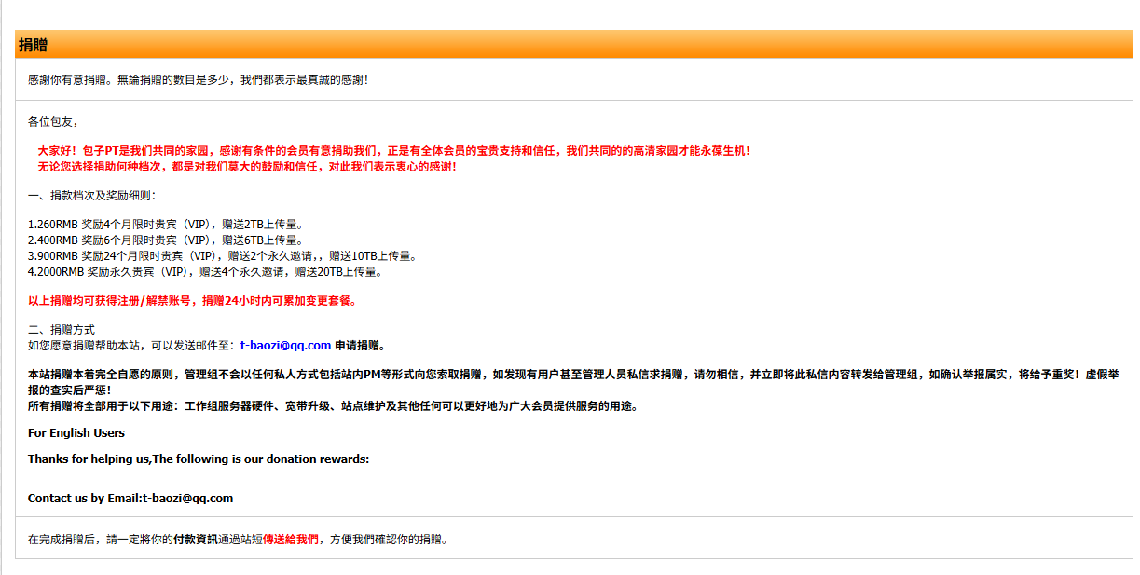Viewport: 1140px width, 575px height.
Task: Pick the 2000RMB permanent VIP tier line
Action: pos(205,272)
